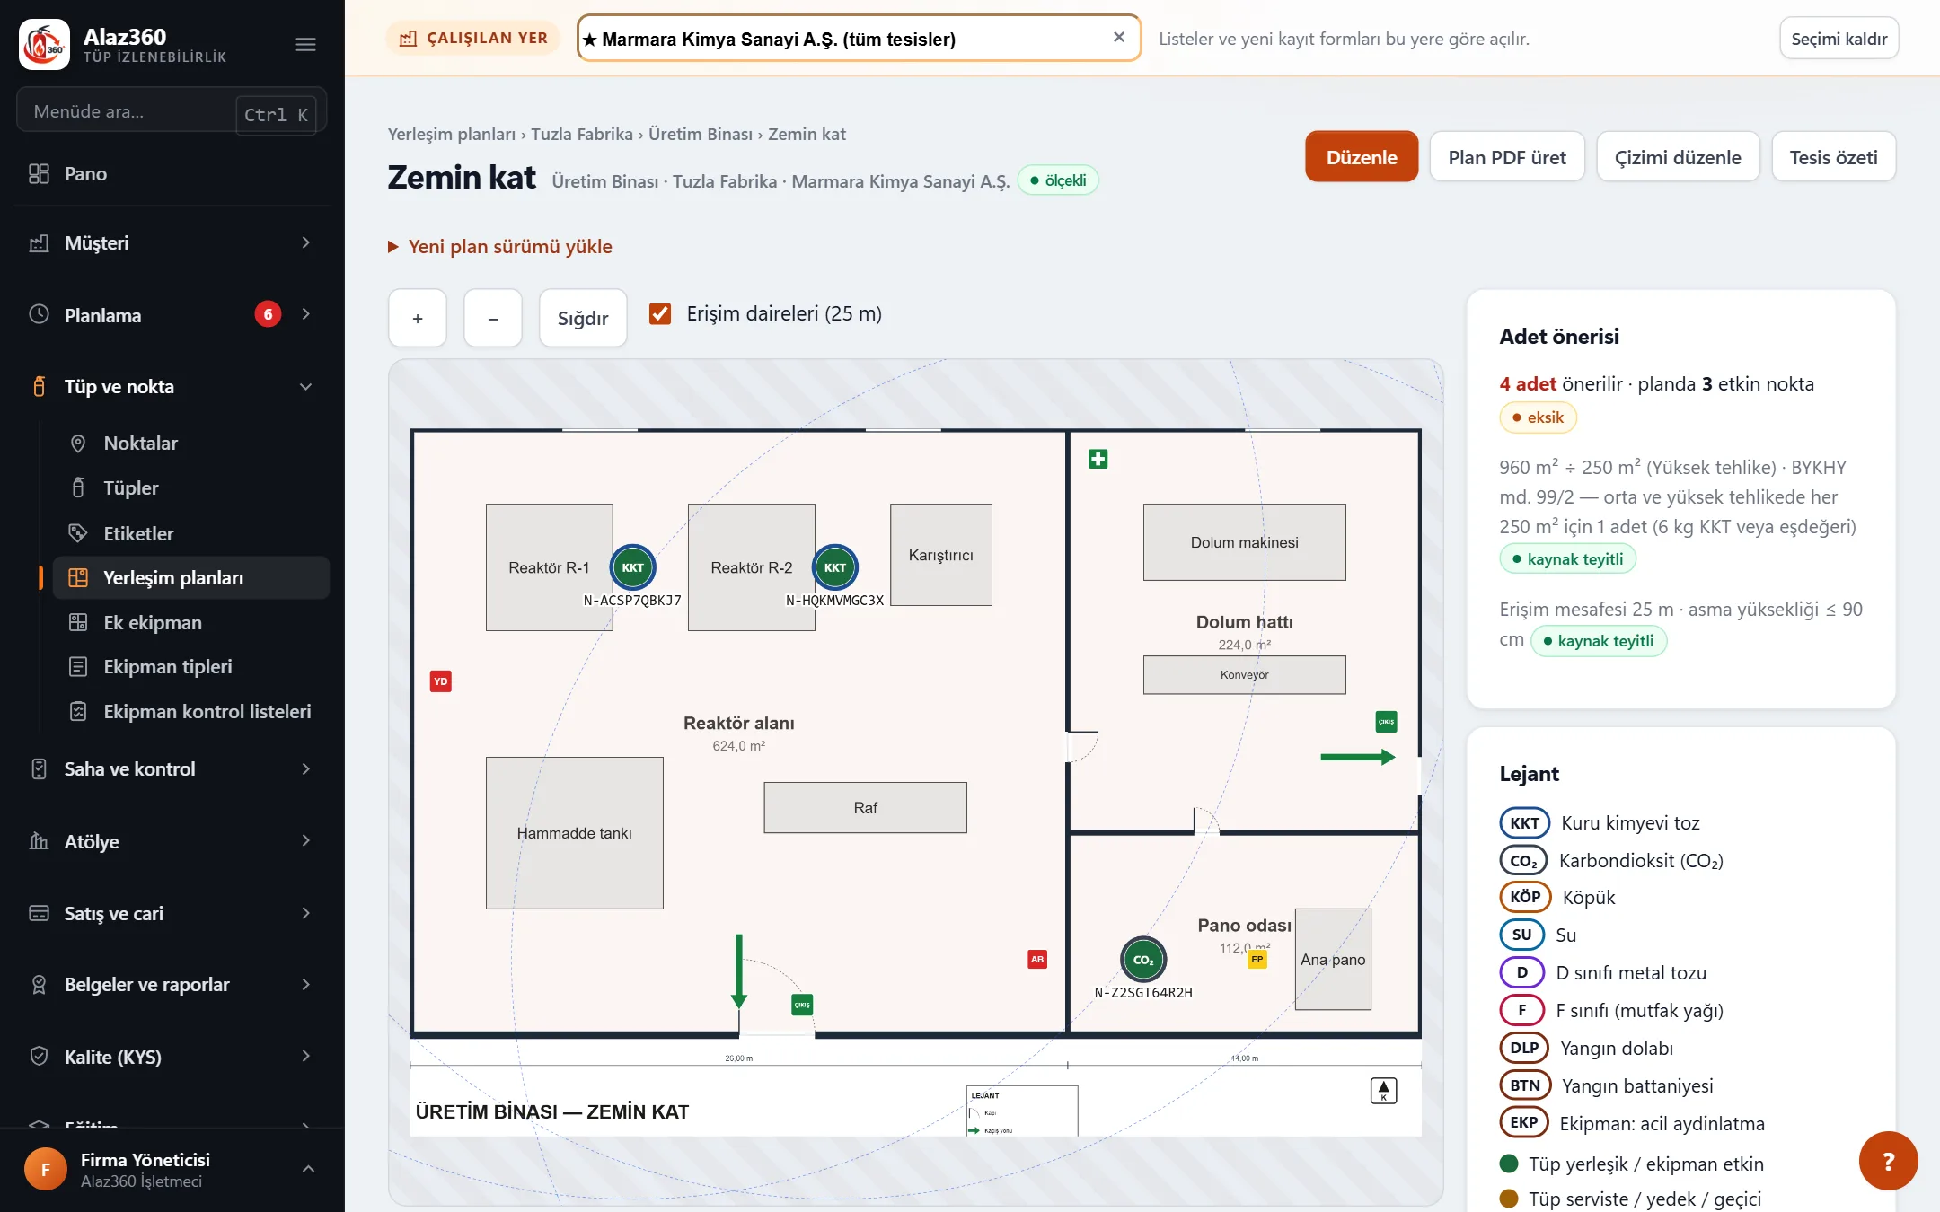Click the Tuzla Fabrika breadcrumb
The height and width of the screenshot is (1212, 1940).
[x=582, y=134]
